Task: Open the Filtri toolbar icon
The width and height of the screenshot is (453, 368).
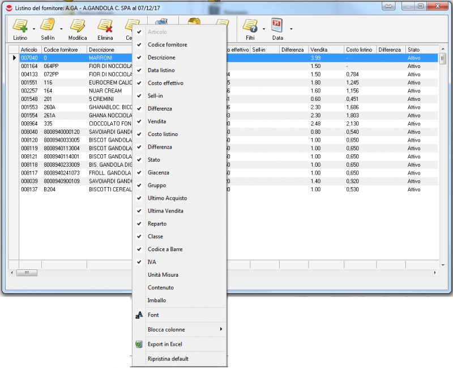Action: [x=250, y=26]
